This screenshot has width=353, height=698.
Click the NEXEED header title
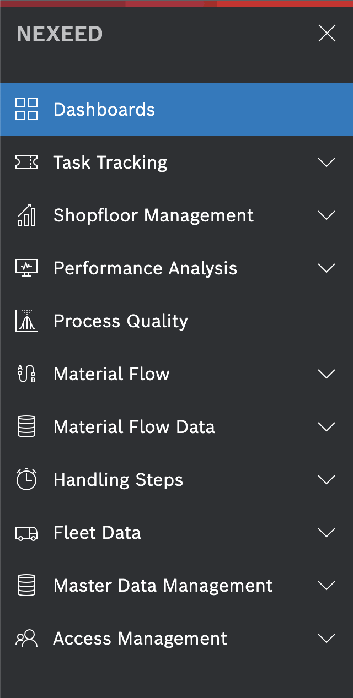[x=59, y=33]
